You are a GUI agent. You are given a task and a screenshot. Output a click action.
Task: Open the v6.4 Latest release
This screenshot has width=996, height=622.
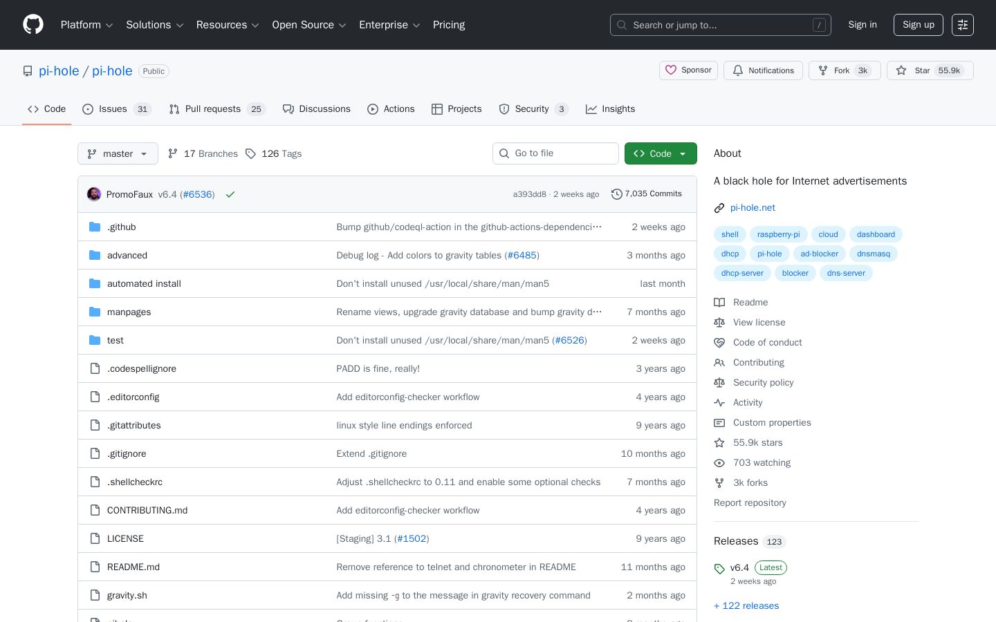coord(750,574)
